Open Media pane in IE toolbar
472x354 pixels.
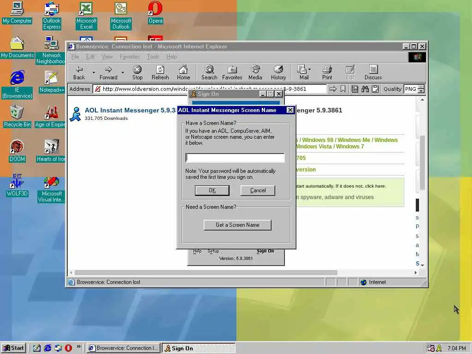point(255,73)
